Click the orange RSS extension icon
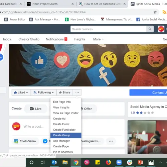This screenshot has height=167, width=167. coord(165,12)
